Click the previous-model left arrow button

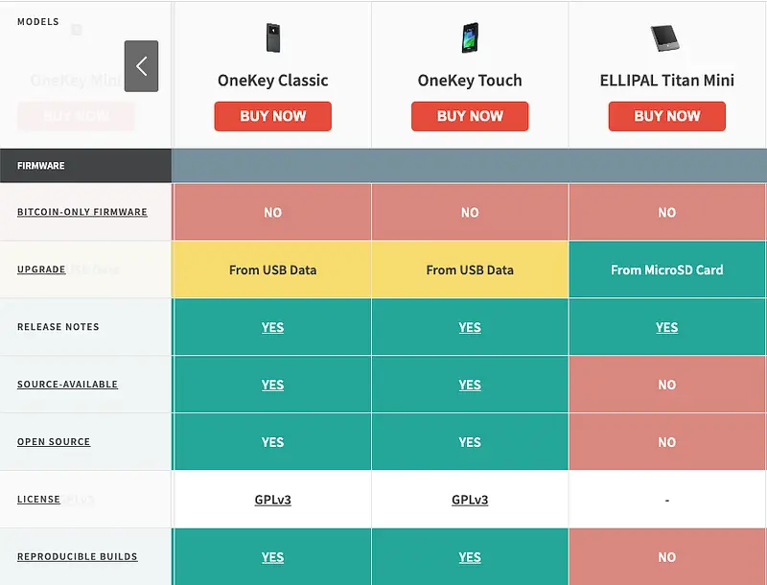[x=141, y=66]
